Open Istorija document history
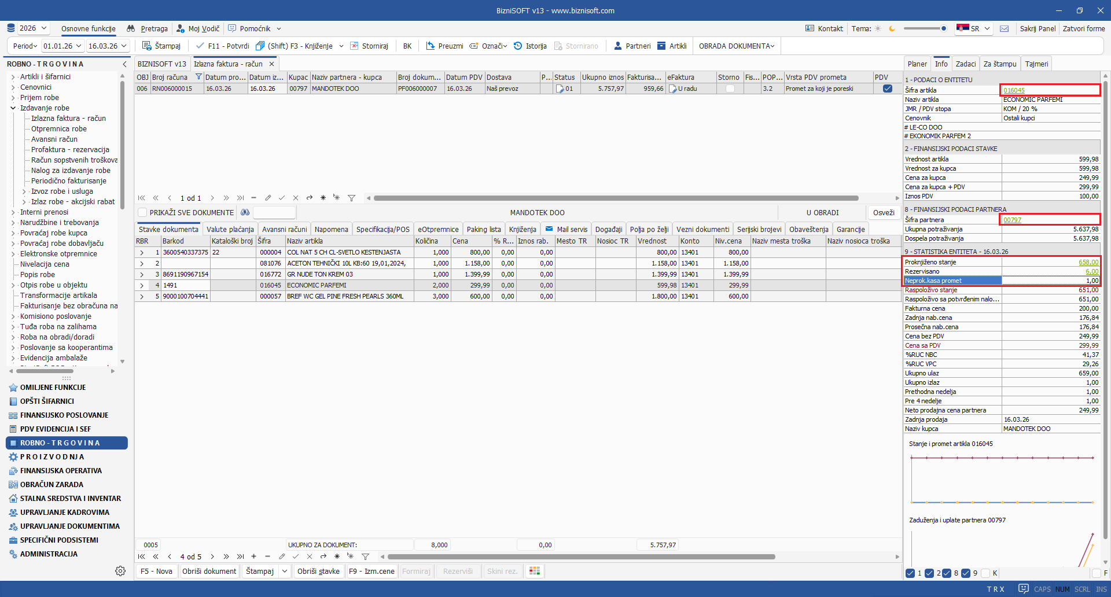1111x597 pixels. click(x=518, y=46)
